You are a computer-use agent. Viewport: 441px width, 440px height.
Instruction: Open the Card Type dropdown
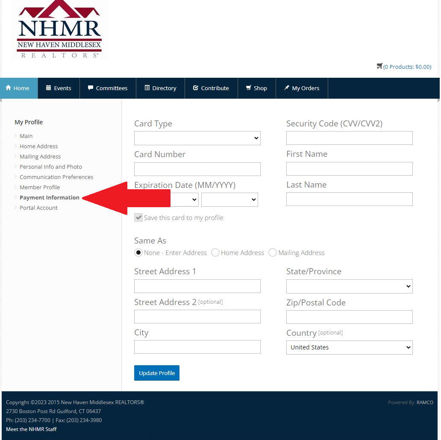[x=197, y=138]
